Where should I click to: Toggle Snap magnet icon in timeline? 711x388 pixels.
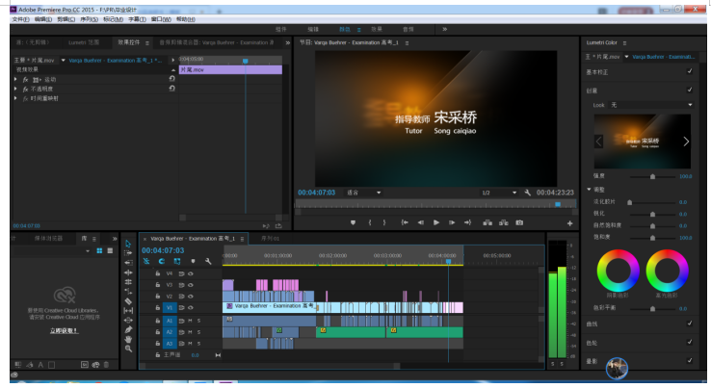pos(162,261)
